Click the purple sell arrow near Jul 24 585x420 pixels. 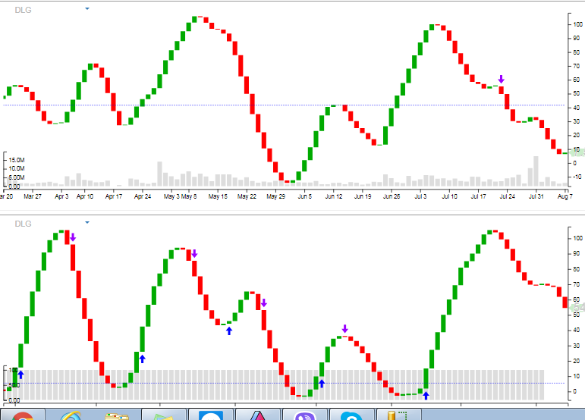click(501, 79)
